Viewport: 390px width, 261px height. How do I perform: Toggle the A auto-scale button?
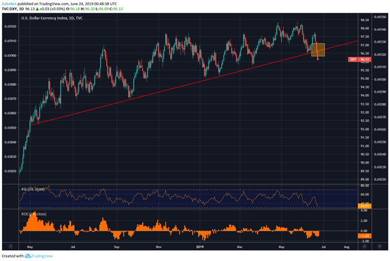click(x=364, y=246)
